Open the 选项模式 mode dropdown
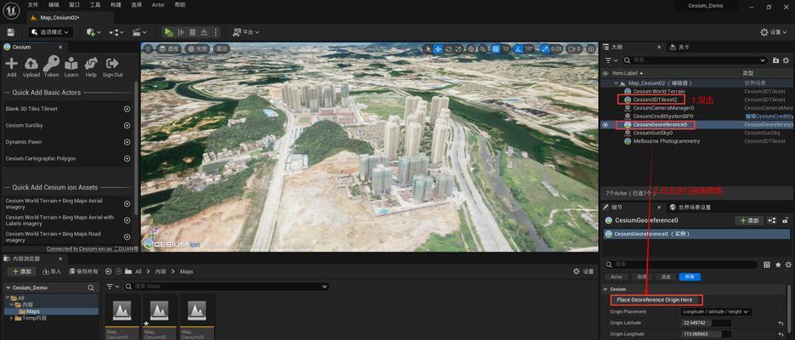Viewport: 795px width, 340px height. click(51, 32)
